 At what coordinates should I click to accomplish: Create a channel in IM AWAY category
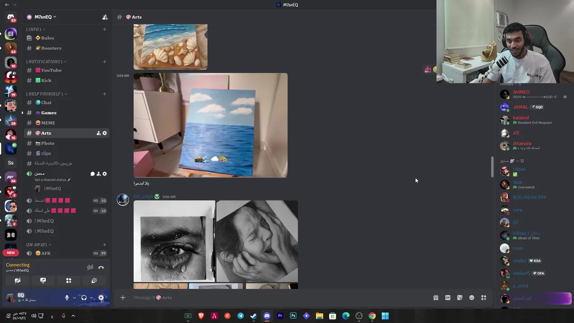coord(104,244)
